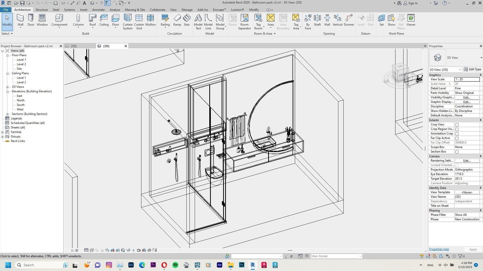Click the Visual Style cube icon
This screenshot has height=271, width=483.
pos(91,250)
